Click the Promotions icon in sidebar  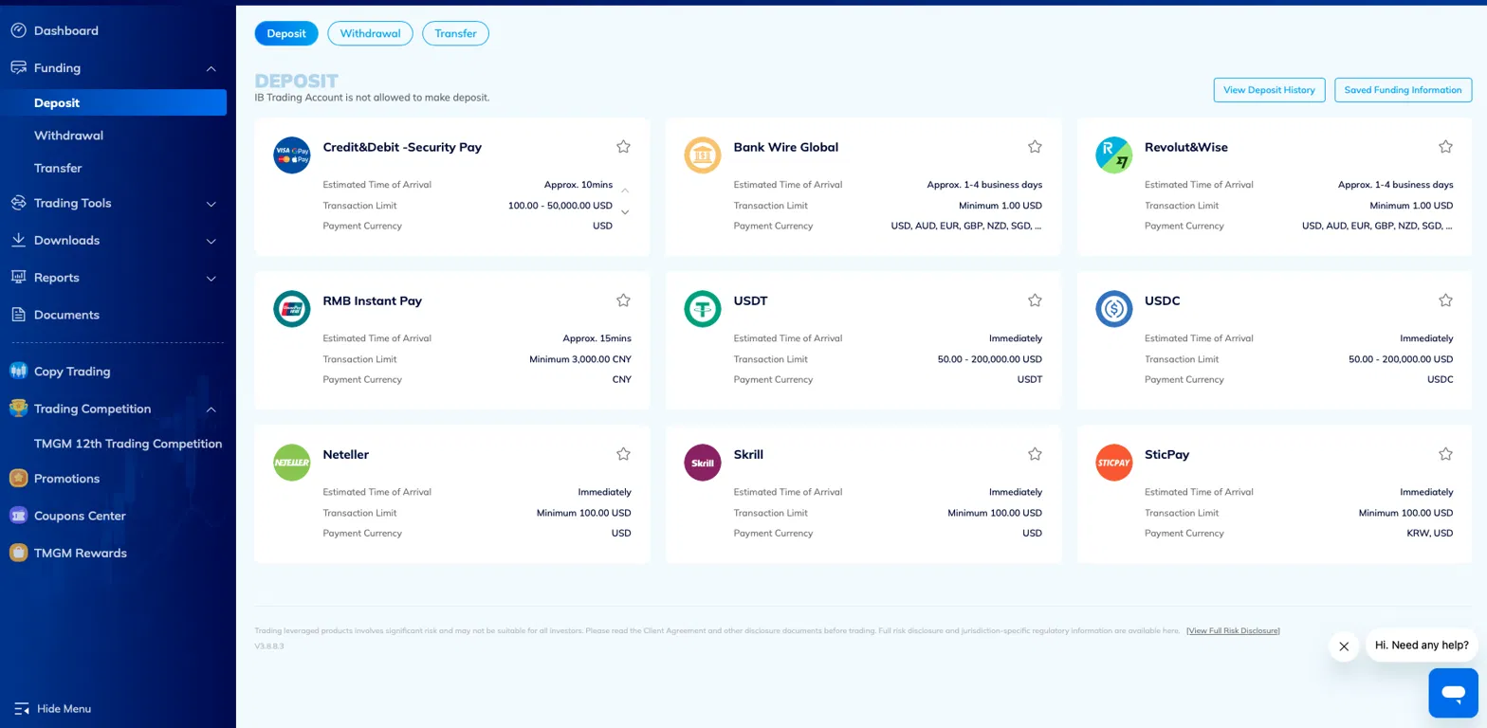pyautogui.click(x=18, y=479)
